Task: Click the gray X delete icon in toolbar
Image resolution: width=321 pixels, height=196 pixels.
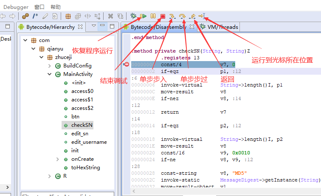Action: pos(110,16)
